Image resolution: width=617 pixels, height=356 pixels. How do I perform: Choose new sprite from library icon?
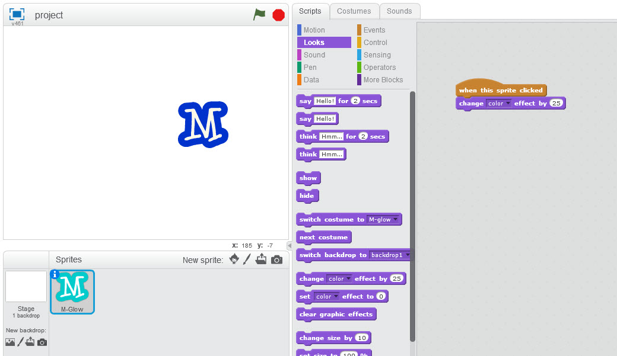click(234, 259)
